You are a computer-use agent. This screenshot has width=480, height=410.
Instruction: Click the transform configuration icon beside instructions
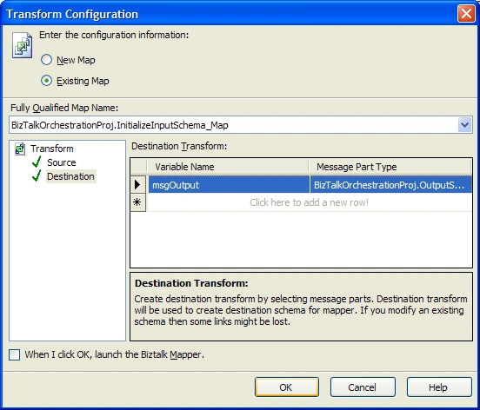tap(22, 45)
